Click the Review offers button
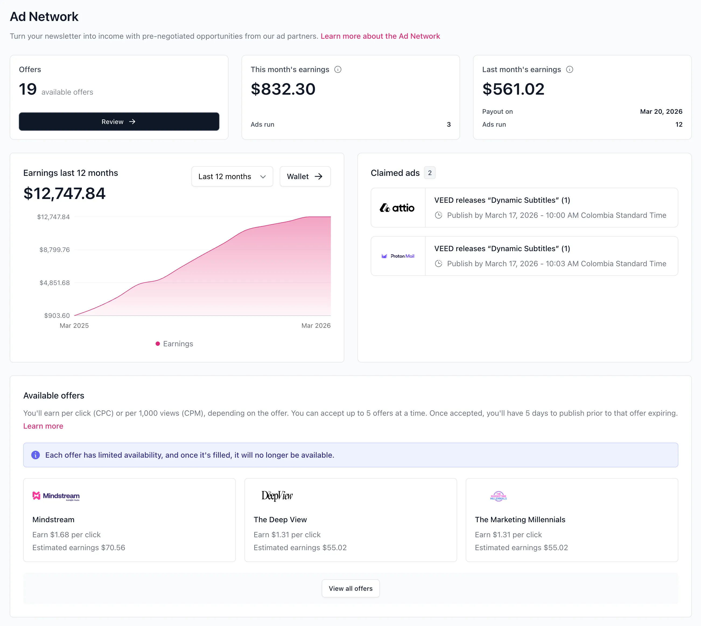701x626 pixels. [x=119, y=122]
